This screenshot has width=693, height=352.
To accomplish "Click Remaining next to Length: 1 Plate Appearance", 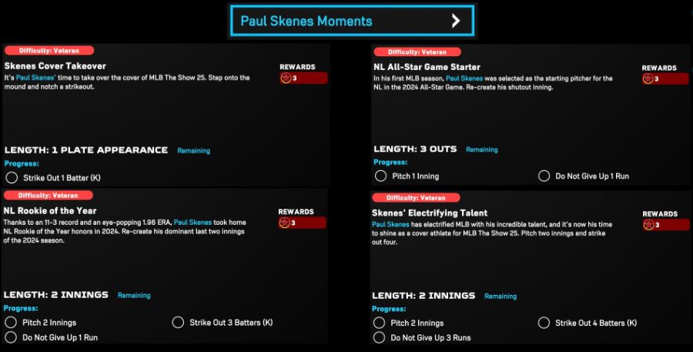I will [193, 151].
